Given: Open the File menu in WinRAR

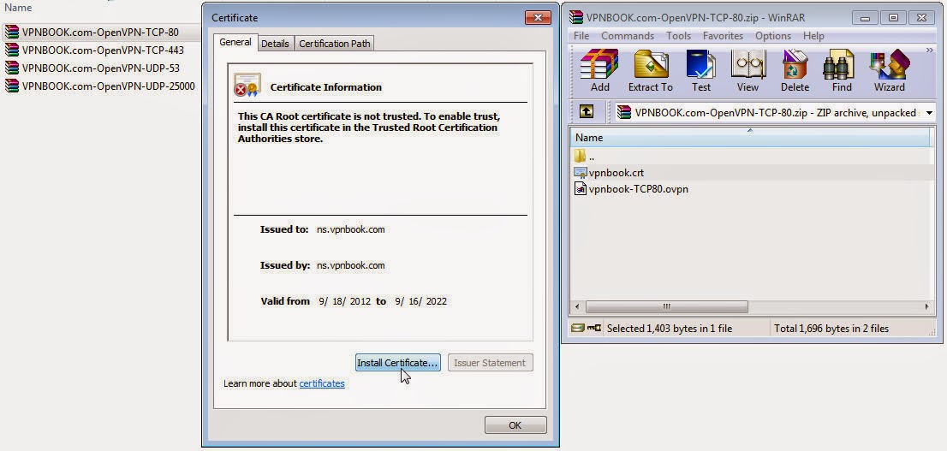Looking at the screenshot, I should [581, 36].
